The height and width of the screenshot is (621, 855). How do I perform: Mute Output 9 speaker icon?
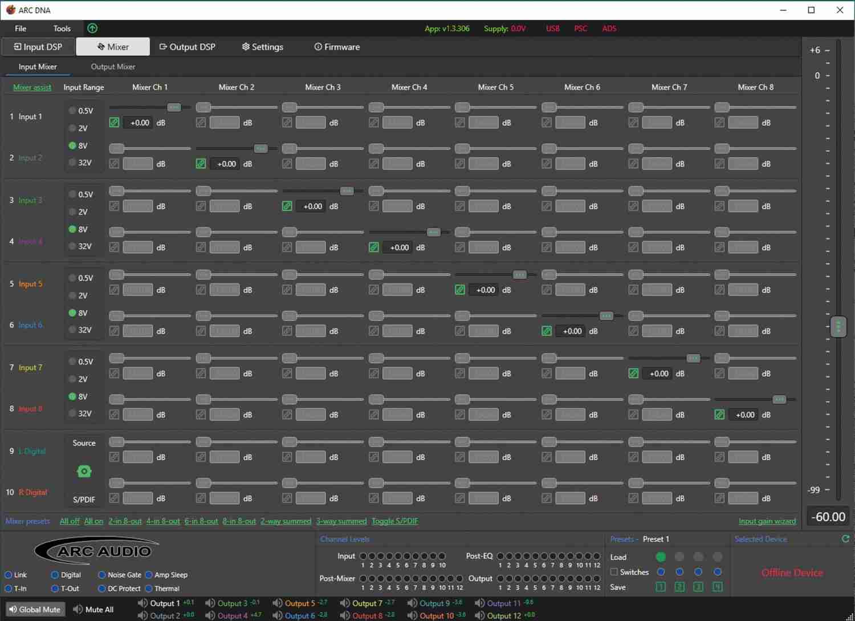pos(412,603)
